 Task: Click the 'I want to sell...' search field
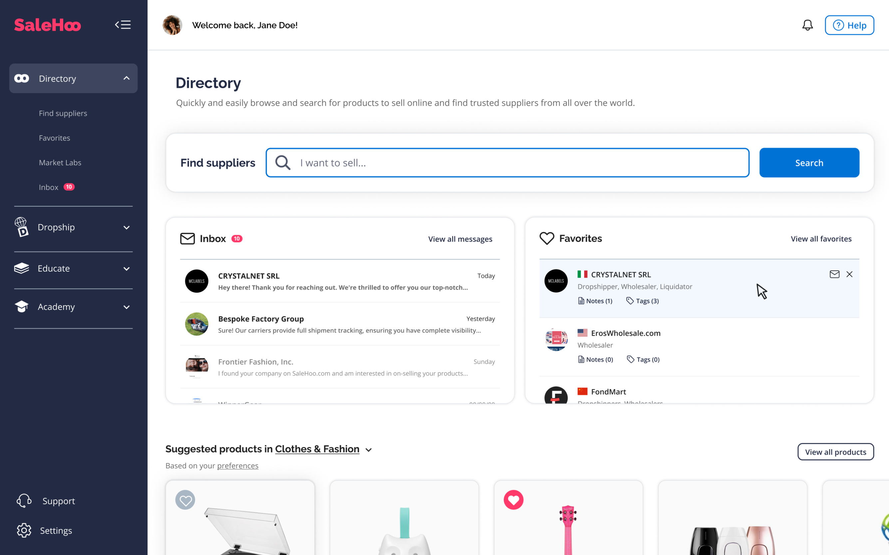[507, 162]
